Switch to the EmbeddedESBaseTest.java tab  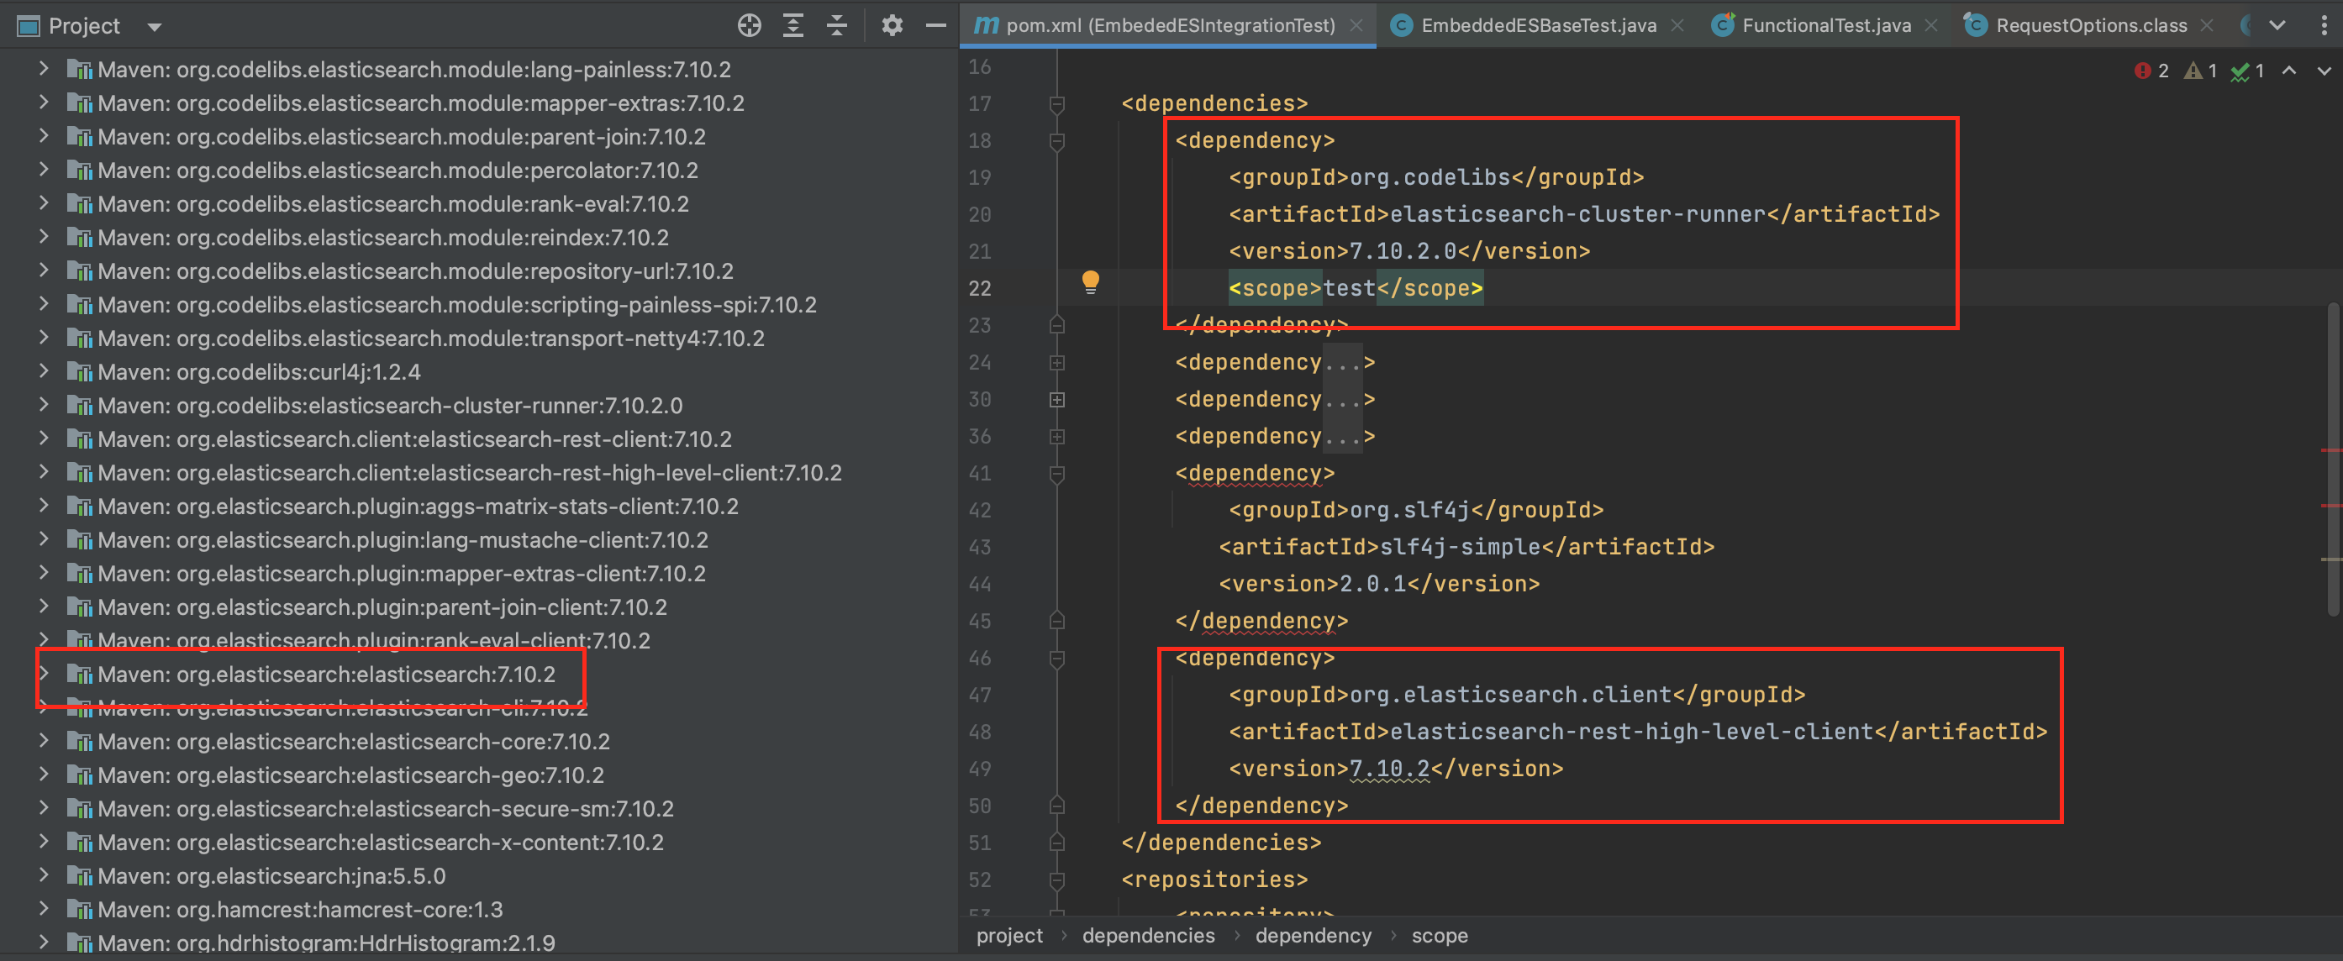click(1537, 24)
